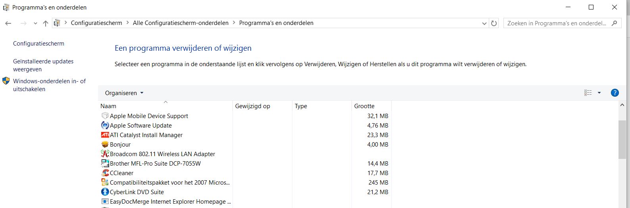
Task: Refresh the address bar location
Action: (x=494, y=23)
